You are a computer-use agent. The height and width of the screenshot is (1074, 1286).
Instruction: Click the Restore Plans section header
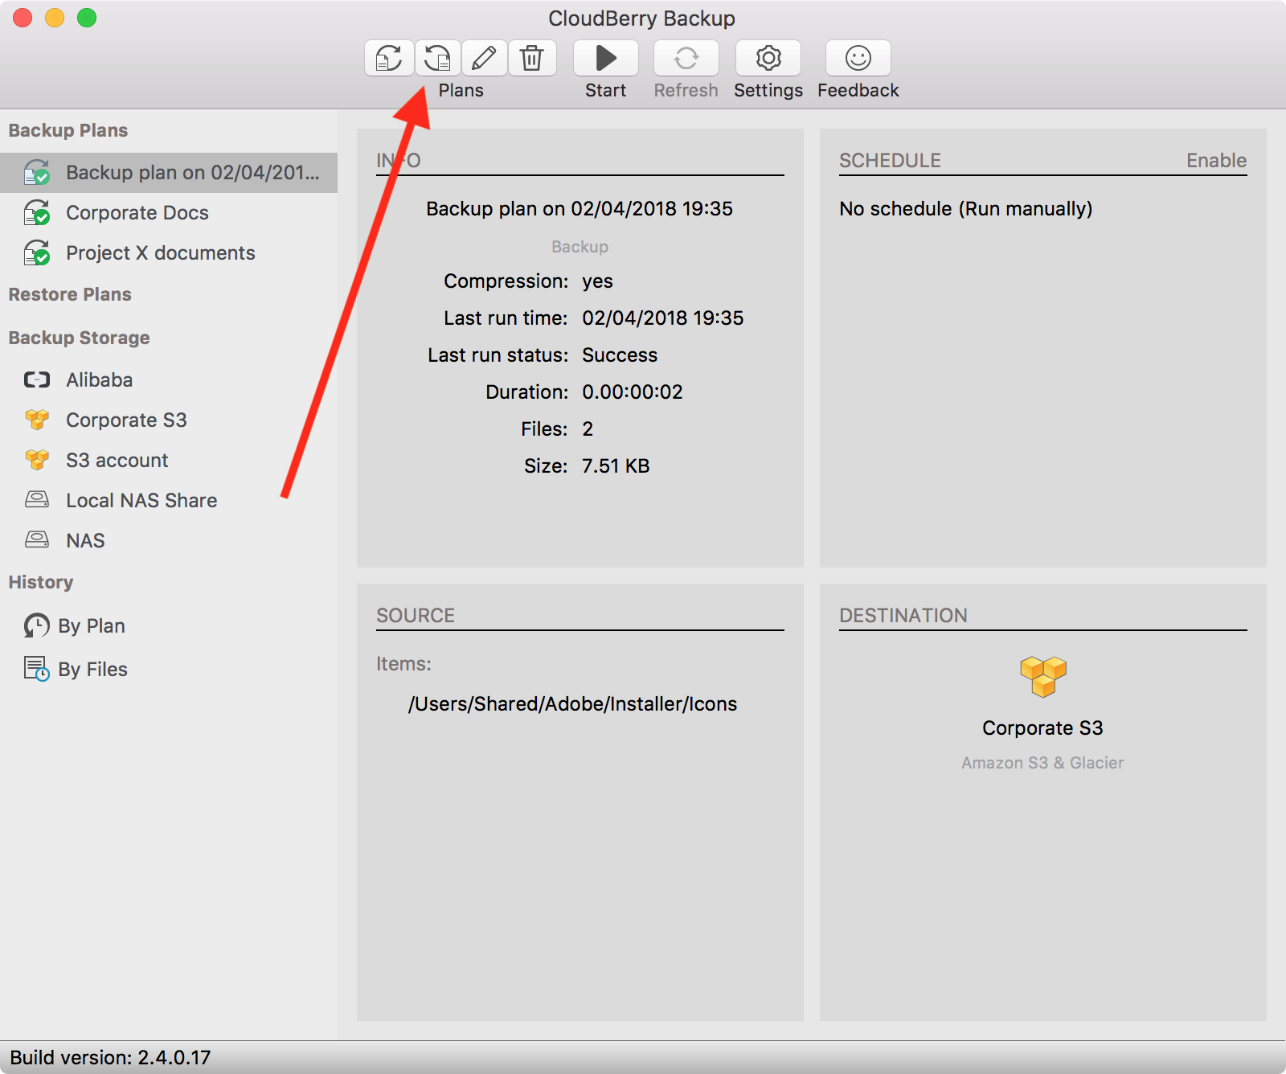click(x=70, y=295)
